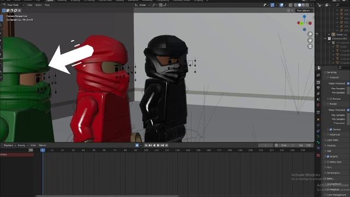Image resolution: width=350 pixels, height=197 pixels.
Task: Select the box select mode icon
Action: (4, 10)
